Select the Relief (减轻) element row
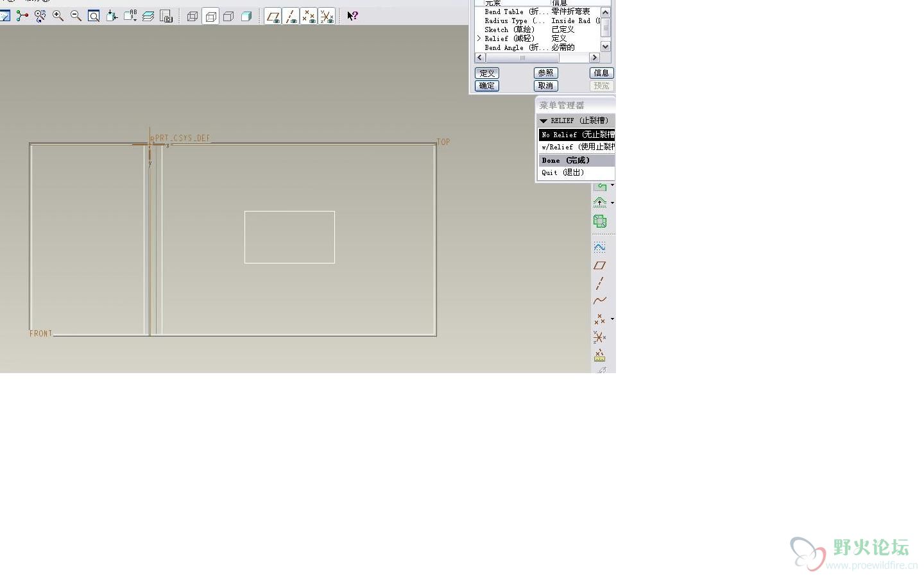The image size is (924, 577). [538, 38]
